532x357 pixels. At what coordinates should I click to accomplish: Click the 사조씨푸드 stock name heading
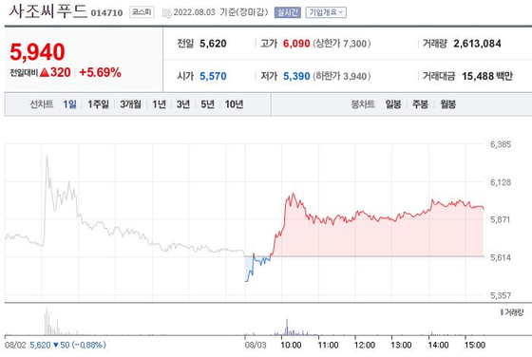click(x=48, y=11)
